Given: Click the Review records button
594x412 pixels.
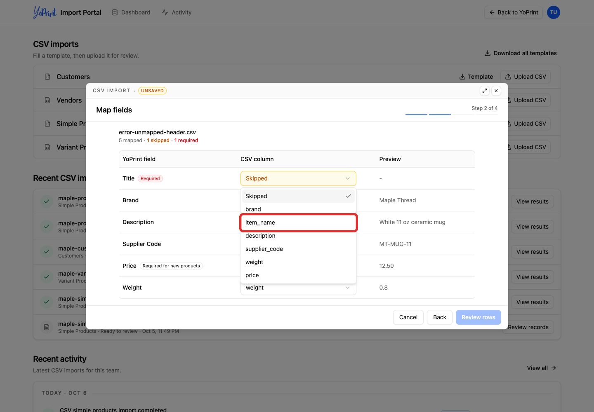Looking at the screenshot, I should click(x=528, y=327).
